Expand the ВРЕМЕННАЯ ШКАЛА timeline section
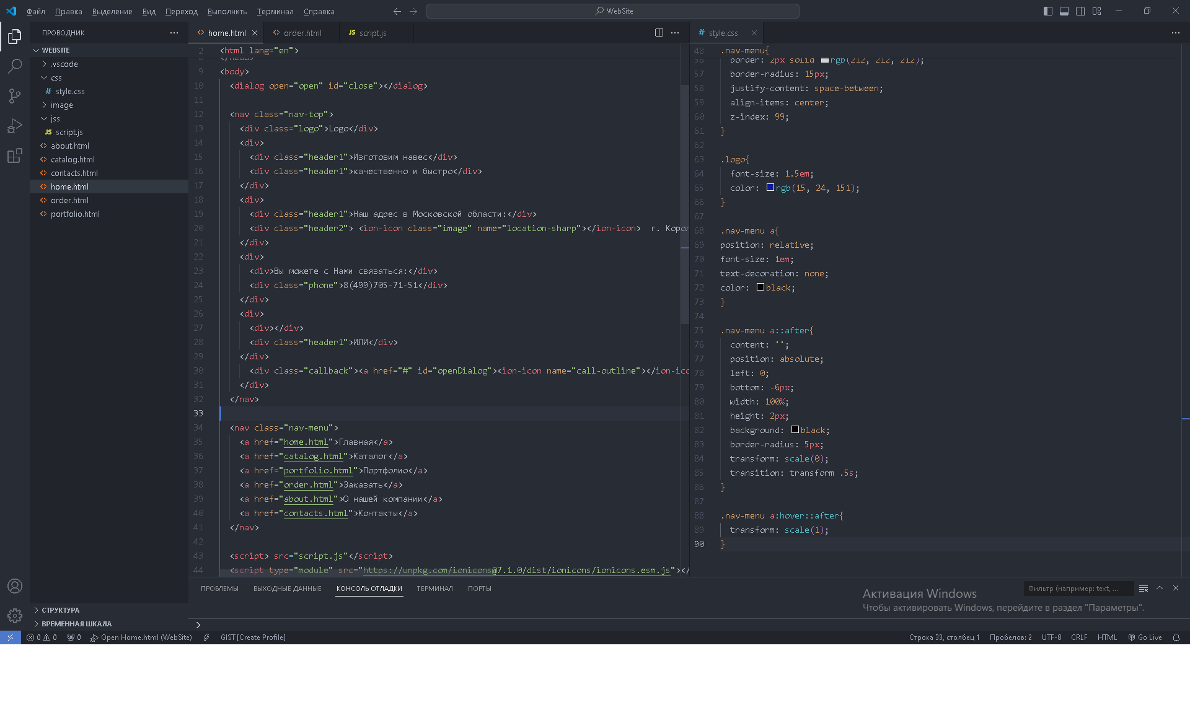The image size is (1190, 718). (109, 624)
